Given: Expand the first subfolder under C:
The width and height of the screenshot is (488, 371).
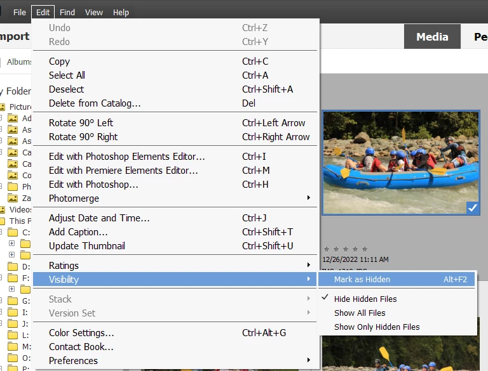Looking at the screenshot, I should coord(11,243).
